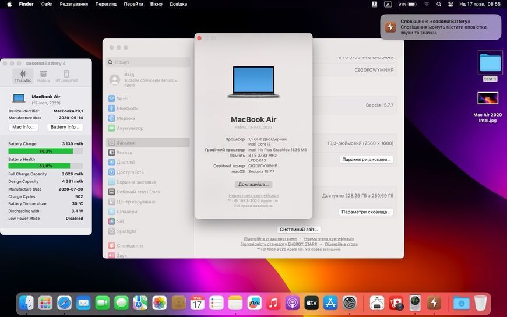Viewport: 507px width, 317px height.
Task: Click the MacBook Air laptop icon in coconutBattery
Action: pyautogui.click(x=19, y=98)
